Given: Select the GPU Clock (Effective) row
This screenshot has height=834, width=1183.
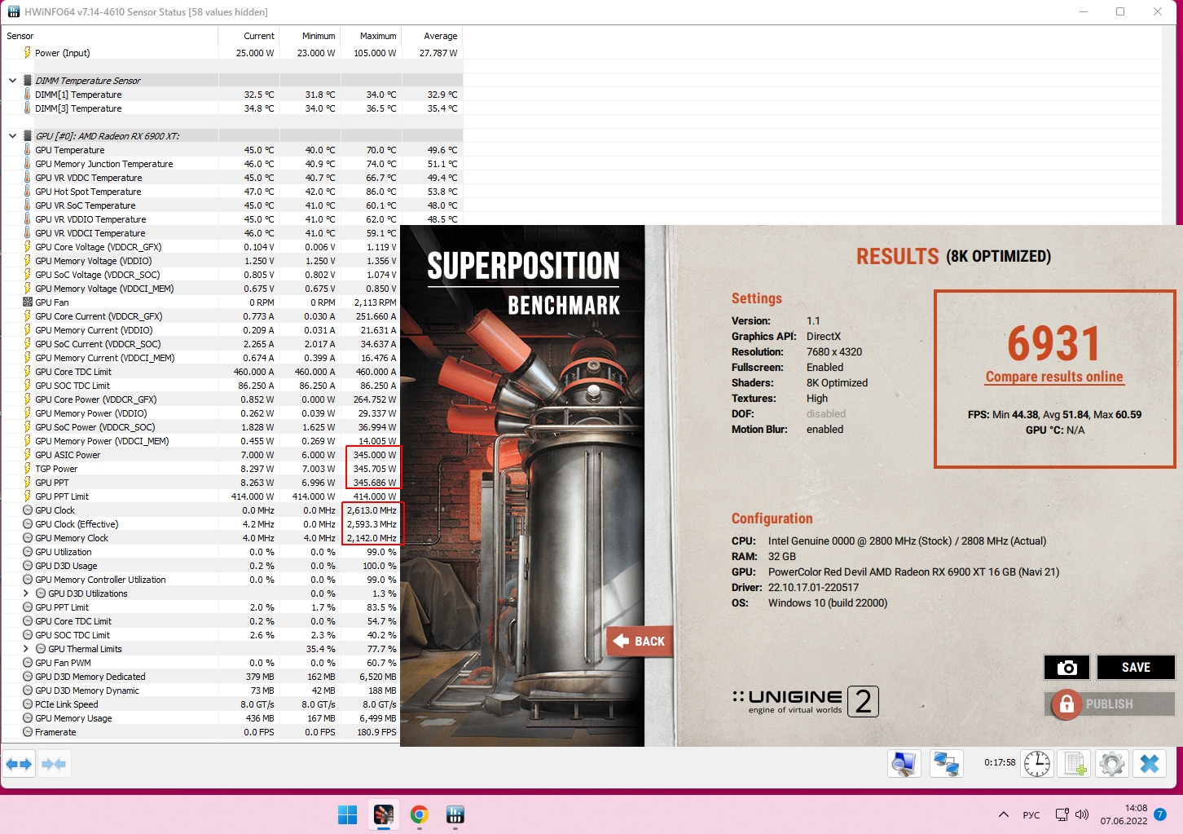Looking at the screenshot, I should pyautogui.click(x=200, y=524).
